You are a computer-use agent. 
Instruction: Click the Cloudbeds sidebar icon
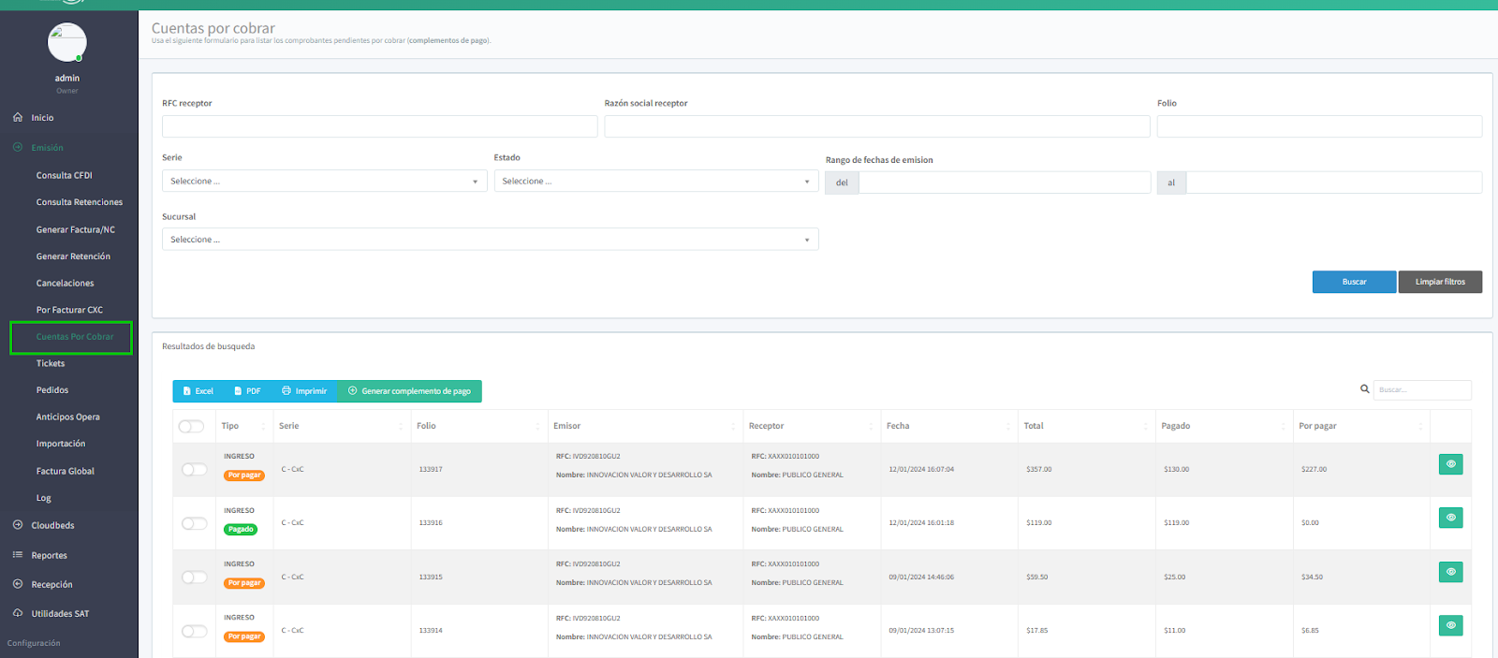tap(18, 525)
